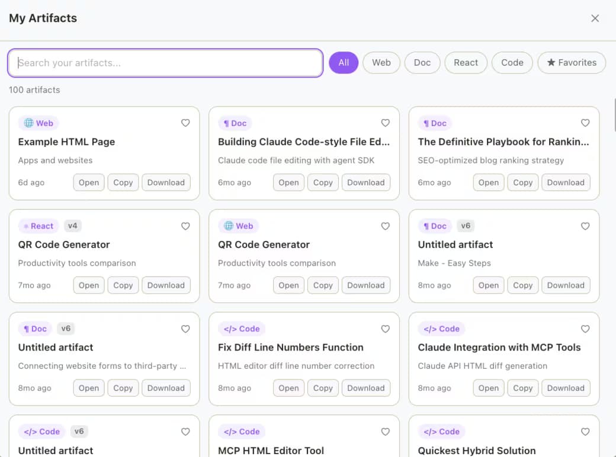Heart Fix Diff Line Numbers Function card
616x457 pixels.
[x=386, y=329]
